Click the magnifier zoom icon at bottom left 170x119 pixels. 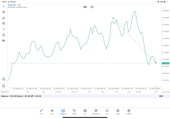[x=4, y=79]
